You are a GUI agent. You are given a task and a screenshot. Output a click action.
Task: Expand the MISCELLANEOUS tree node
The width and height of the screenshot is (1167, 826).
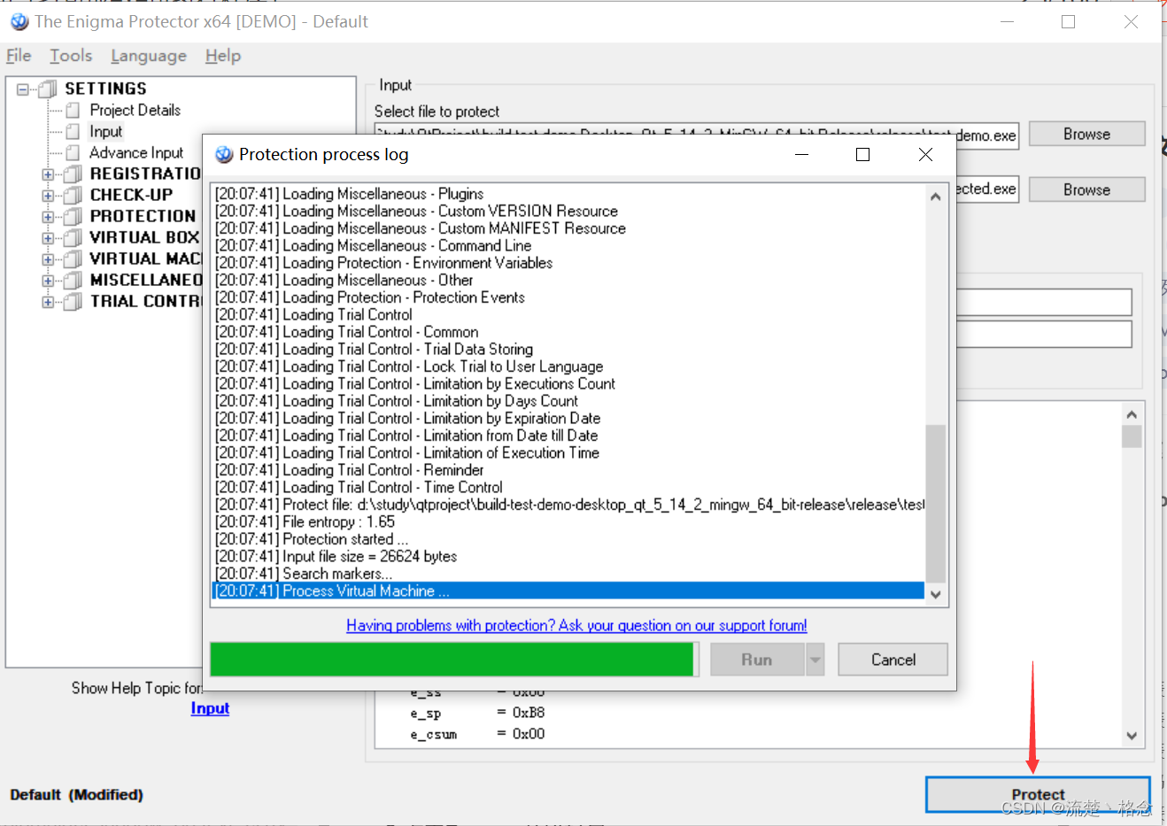tap(48, 281)
